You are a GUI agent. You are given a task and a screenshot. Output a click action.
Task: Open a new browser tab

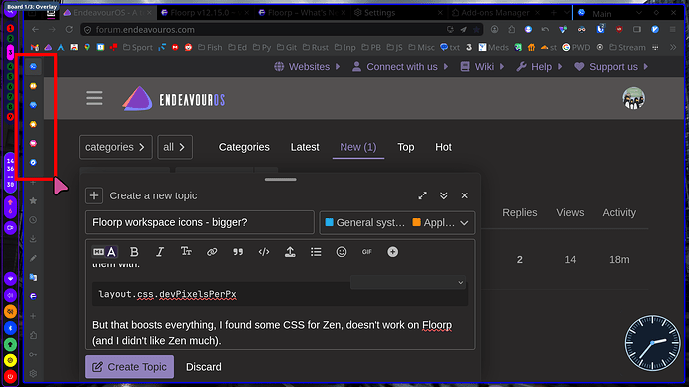(553, 13)
